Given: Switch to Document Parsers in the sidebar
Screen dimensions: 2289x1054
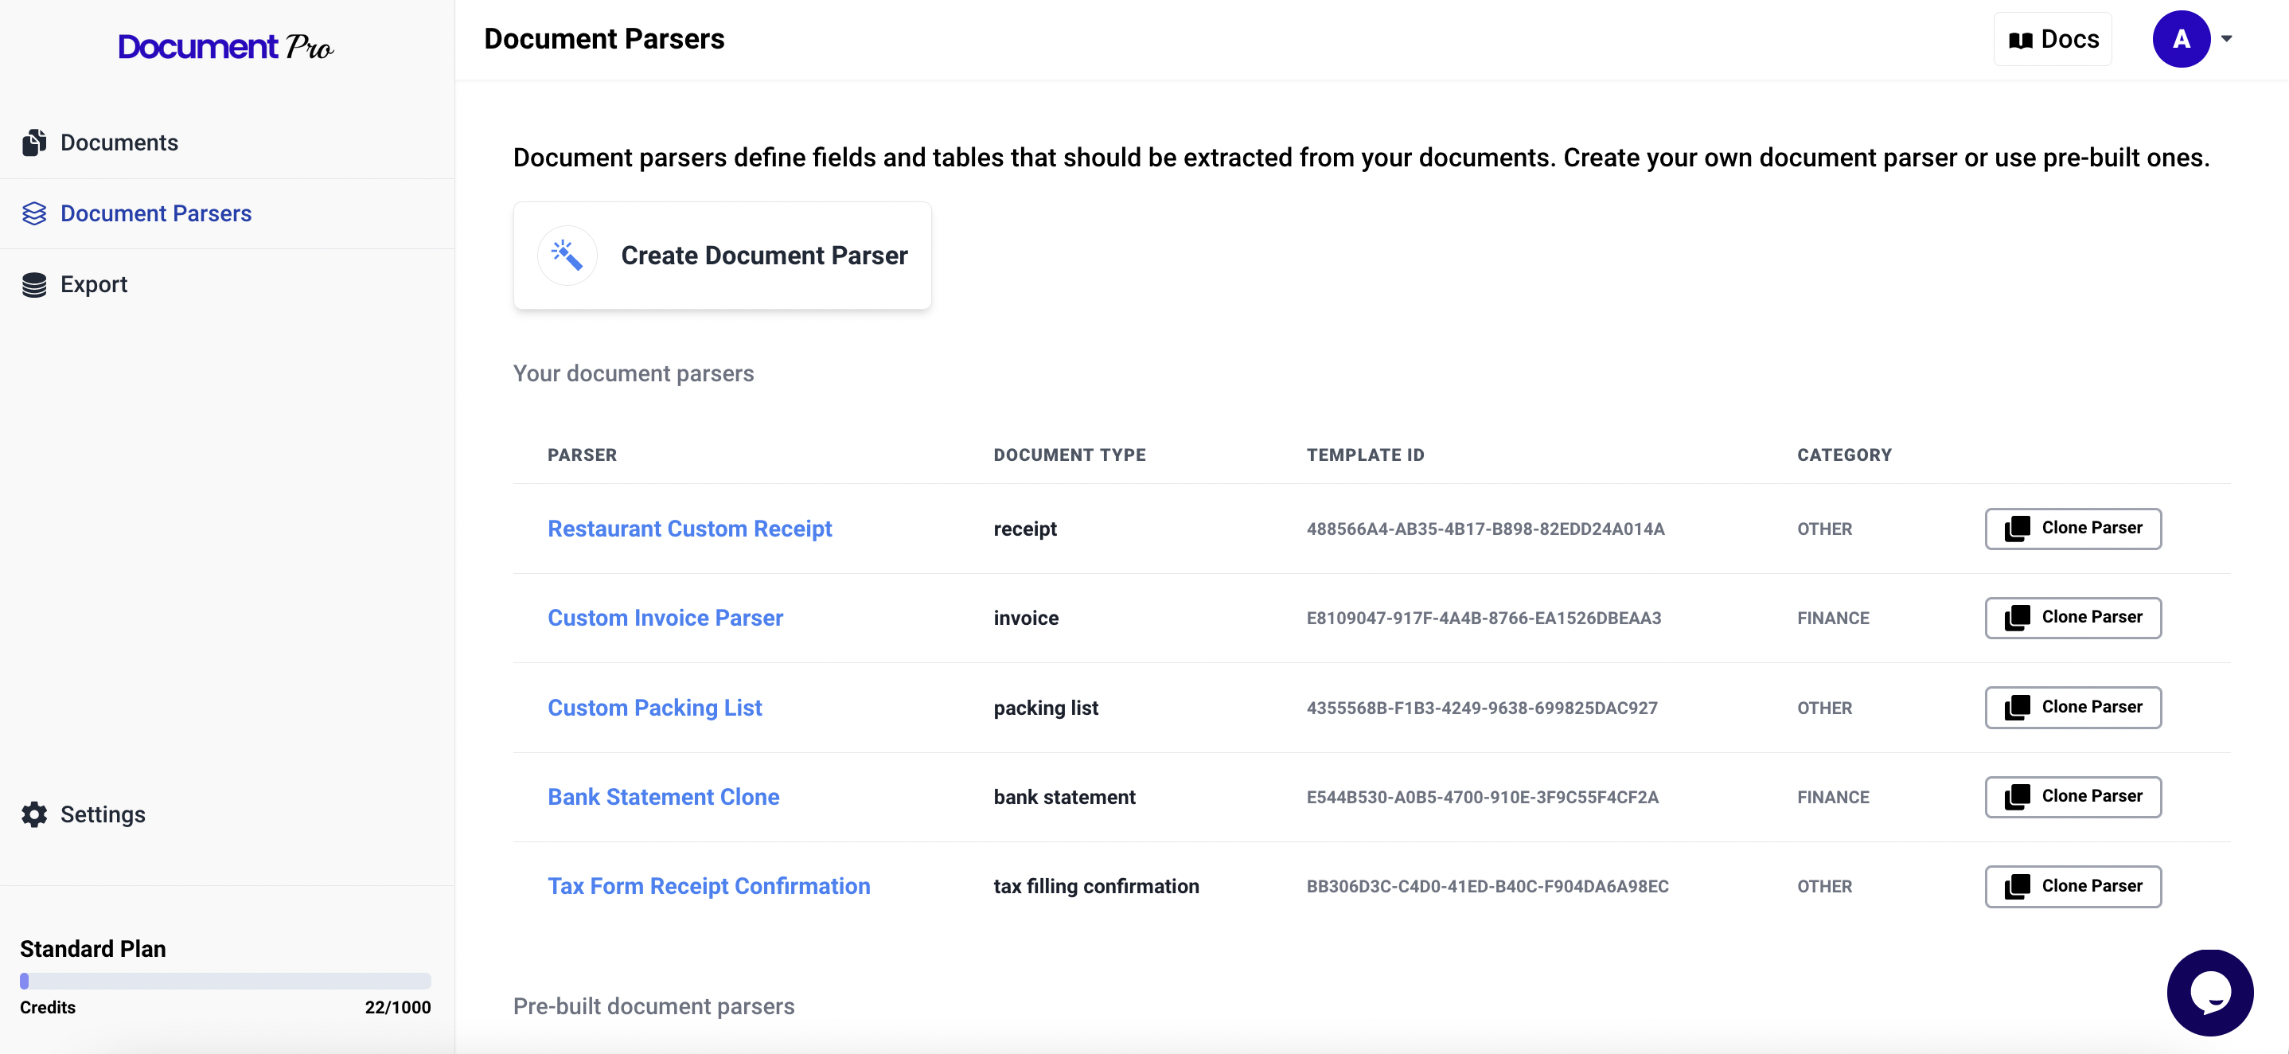Looking at the screenshot, I should [x=156, y=213].
